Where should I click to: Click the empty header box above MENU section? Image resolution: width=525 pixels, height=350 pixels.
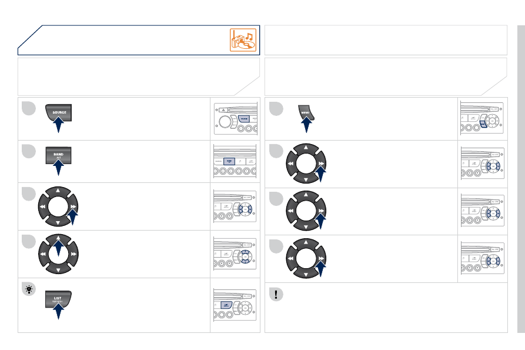386,40
